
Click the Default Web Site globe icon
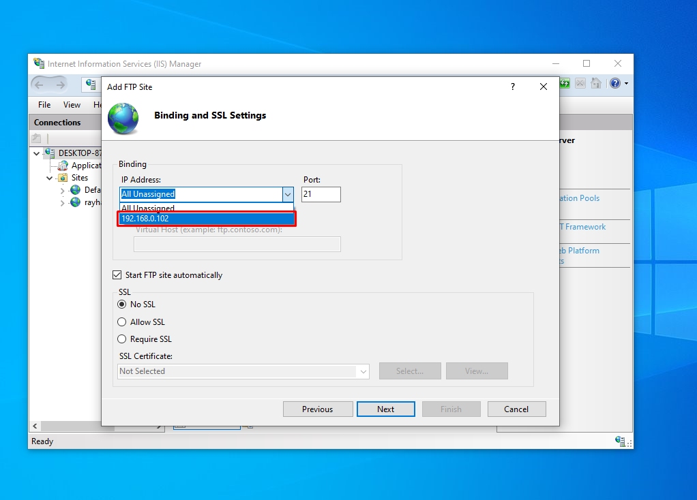tap(76, 190)
